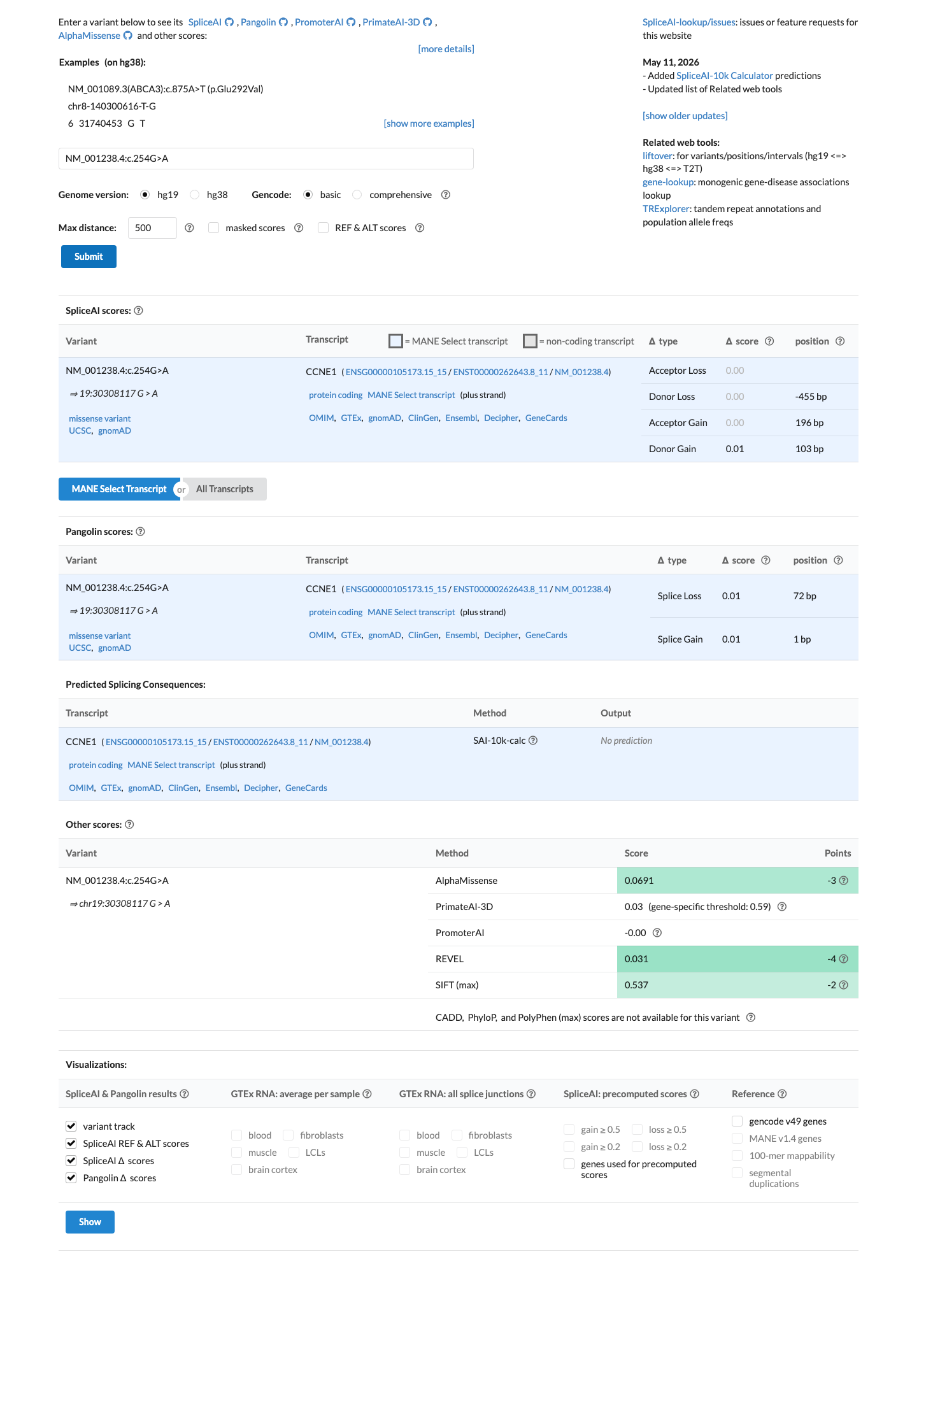Click help icon after CADD unavailable note
This screenshot has width=926, height=1401.
tap(751, 1018)
